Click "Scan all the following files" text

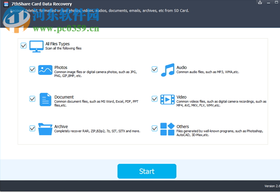coord(63,48)
